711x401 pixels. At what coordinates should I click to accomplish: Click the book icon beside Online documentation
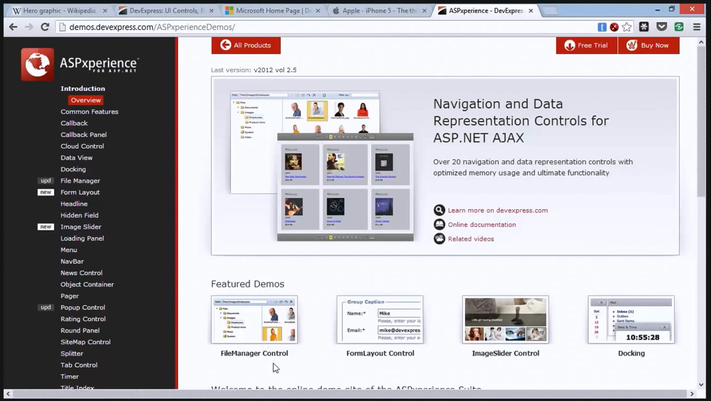[439, 225]
